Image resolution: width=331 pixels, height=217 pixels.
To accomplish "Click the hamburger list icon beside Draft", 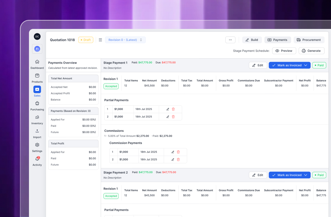I will (100, 40).
